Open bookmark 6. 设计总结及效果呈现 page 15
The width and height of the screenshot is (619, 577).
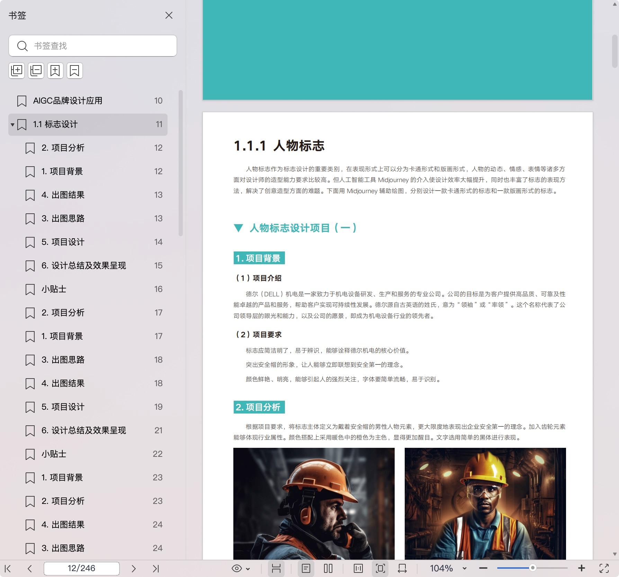pyautogui.click(x=88, y=266)
